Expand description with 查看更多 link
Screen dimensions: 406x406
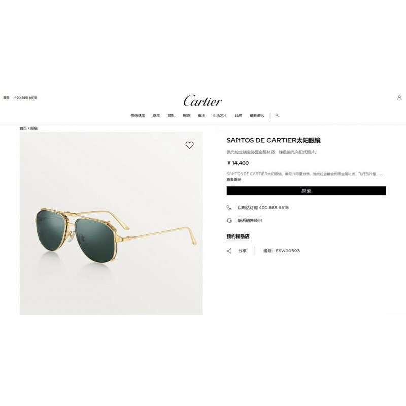234,179
